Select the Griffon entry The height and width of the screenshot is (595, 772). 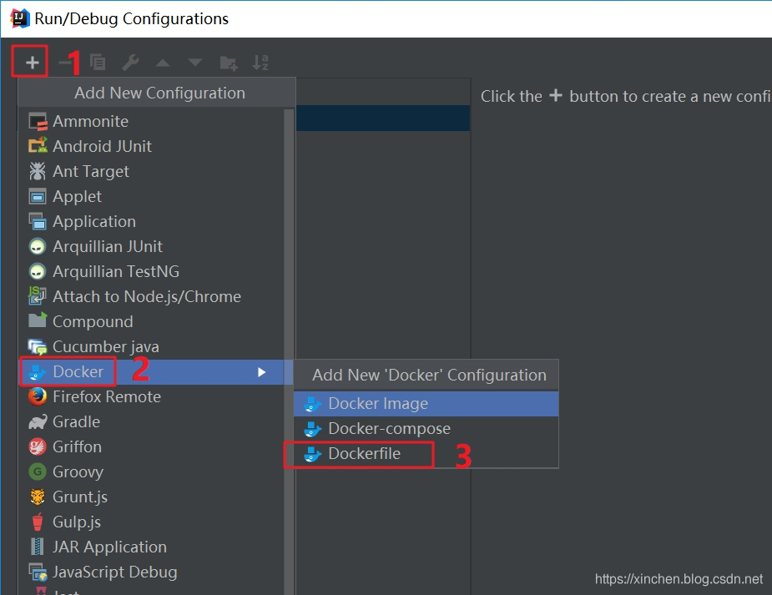tap(151, 446)
